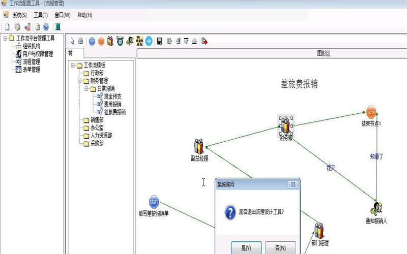Screen dimensions: 407x254
Task: Click 否(N) in the dialog
Action: (x=280, y=248)
